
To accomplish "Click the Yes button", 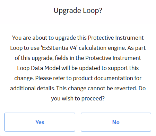I will click(40, 122).
